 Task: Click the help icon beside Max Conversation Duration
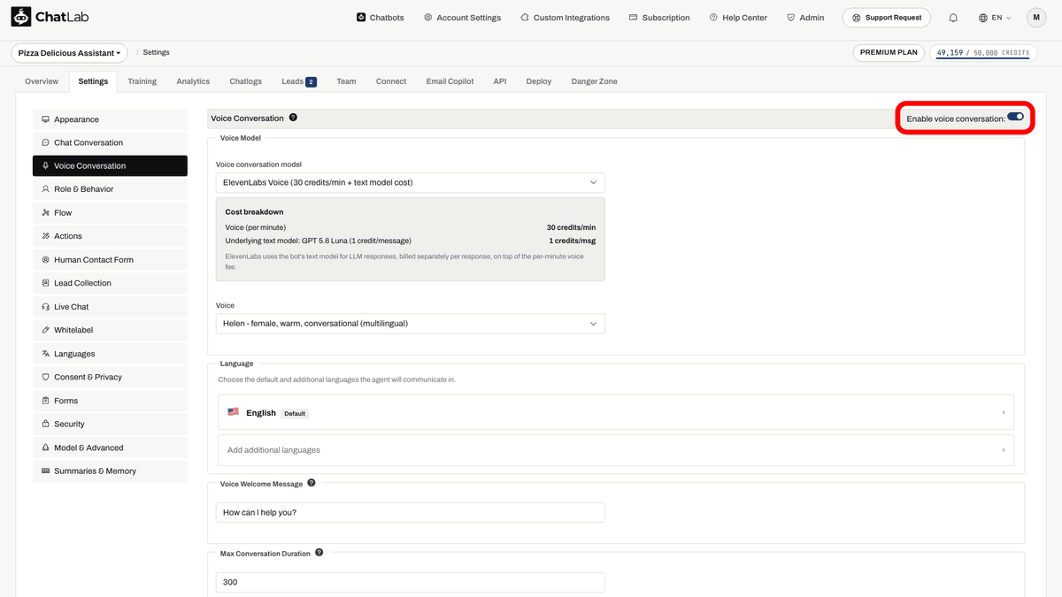pos(319,553)
